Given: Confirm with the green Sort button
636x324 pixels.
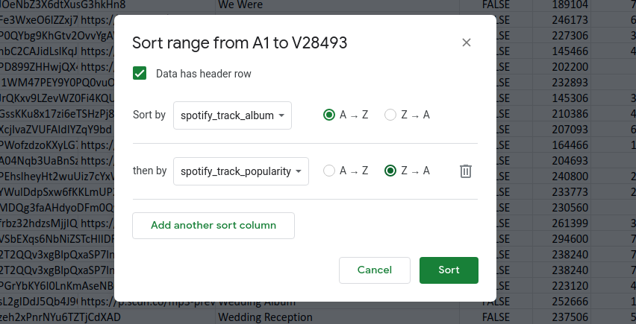Looking at the screenshot, I should click(449, 270).
